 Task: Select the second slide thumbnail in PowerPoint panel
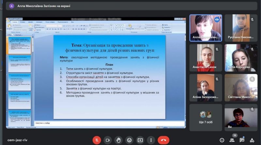[20, 64]
